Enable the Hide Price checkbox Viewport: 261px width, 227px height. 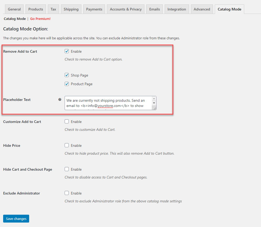coord(67,145)
